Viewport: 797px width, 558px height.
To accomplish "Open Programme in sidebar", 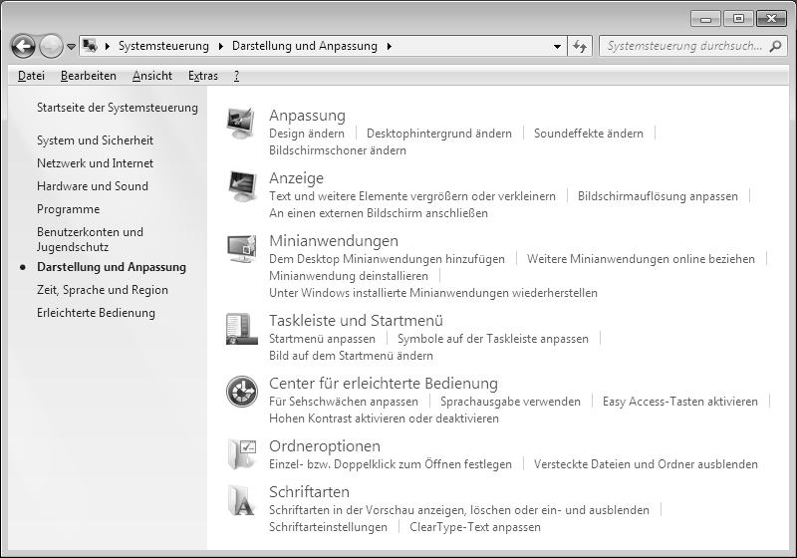I will 68,209.
